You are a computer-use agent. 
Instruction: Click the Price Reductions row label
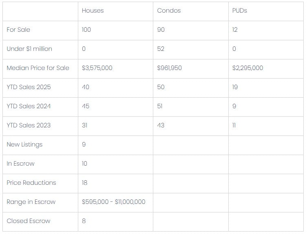(31, 183)
